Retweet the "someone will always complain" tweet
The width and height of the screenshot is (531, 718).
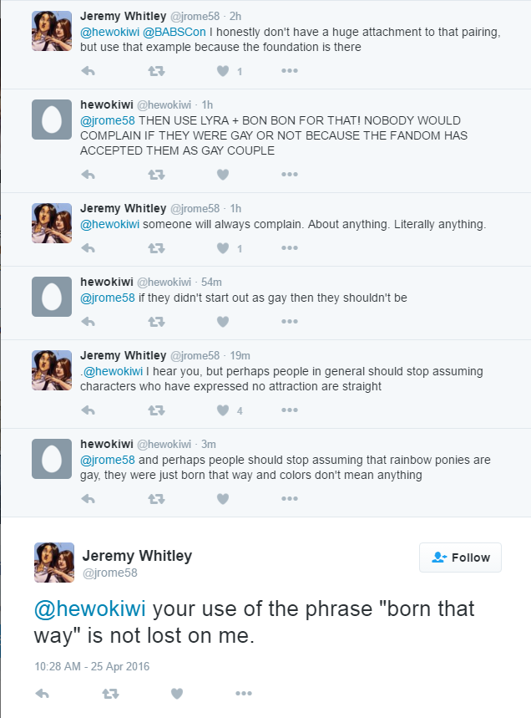[x=156, y=248]
